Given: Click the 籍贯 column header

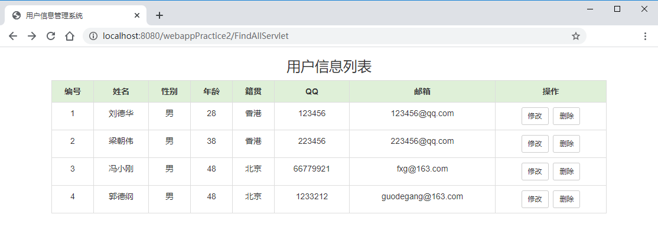Looking at the screenshot, I should [253, 91].
